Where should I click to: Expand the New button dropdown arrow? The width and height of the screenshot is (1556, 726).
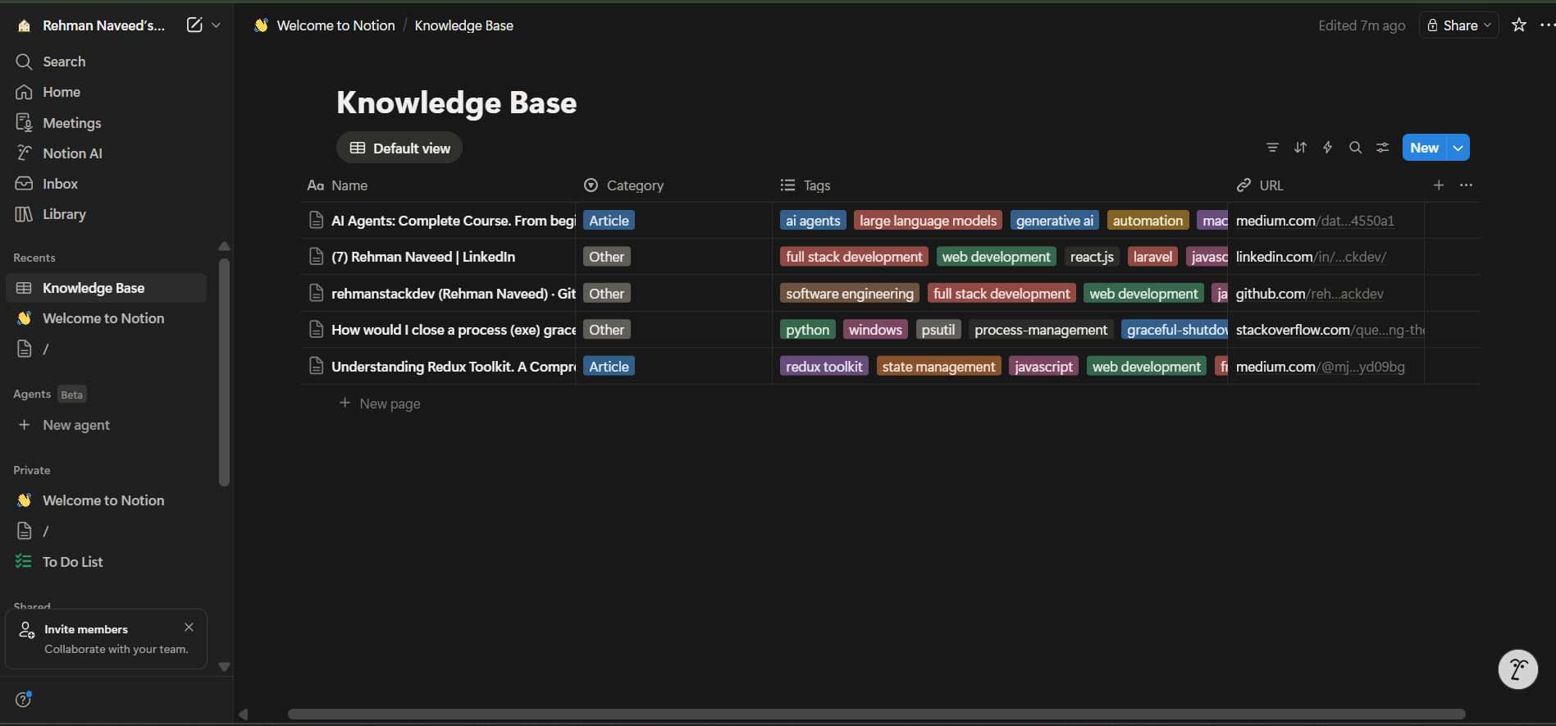(x=1458, y=148)
